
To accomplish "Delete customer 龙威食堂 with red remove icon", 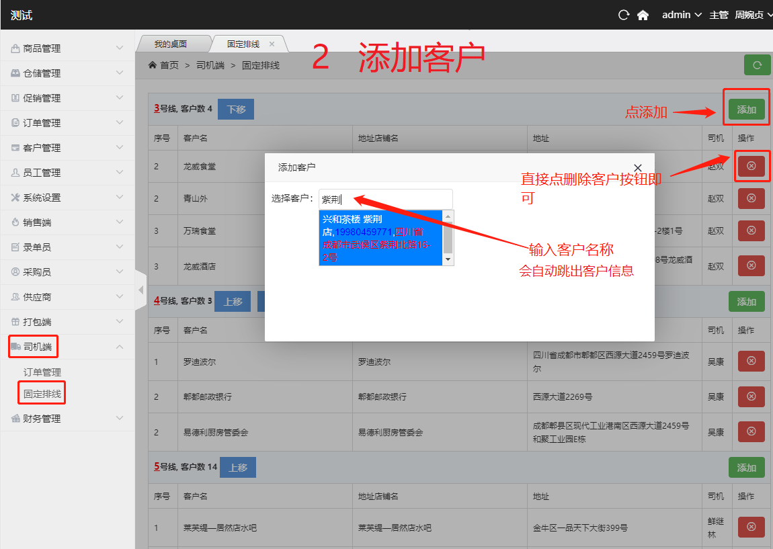I will click(x=751, y=166).
